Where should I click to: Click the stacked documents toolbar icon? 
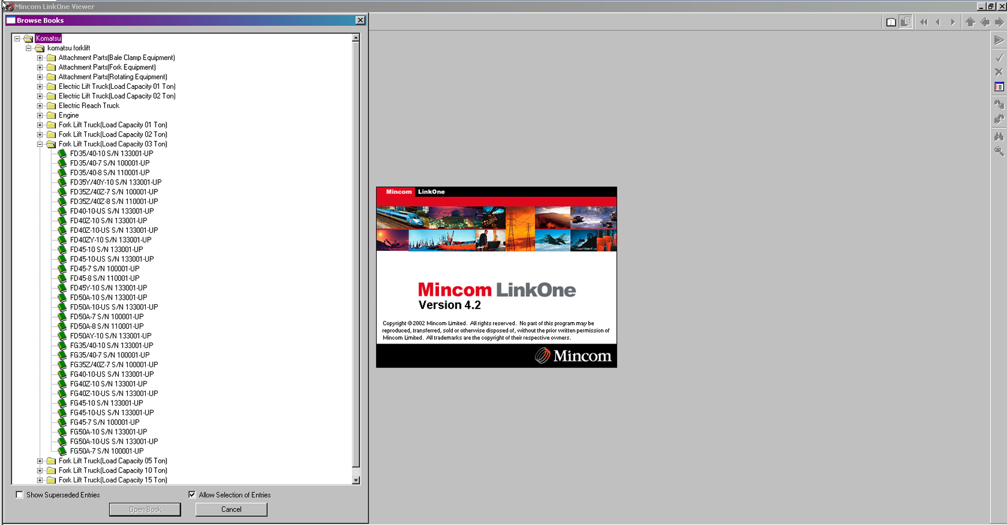tap(906, 22)
